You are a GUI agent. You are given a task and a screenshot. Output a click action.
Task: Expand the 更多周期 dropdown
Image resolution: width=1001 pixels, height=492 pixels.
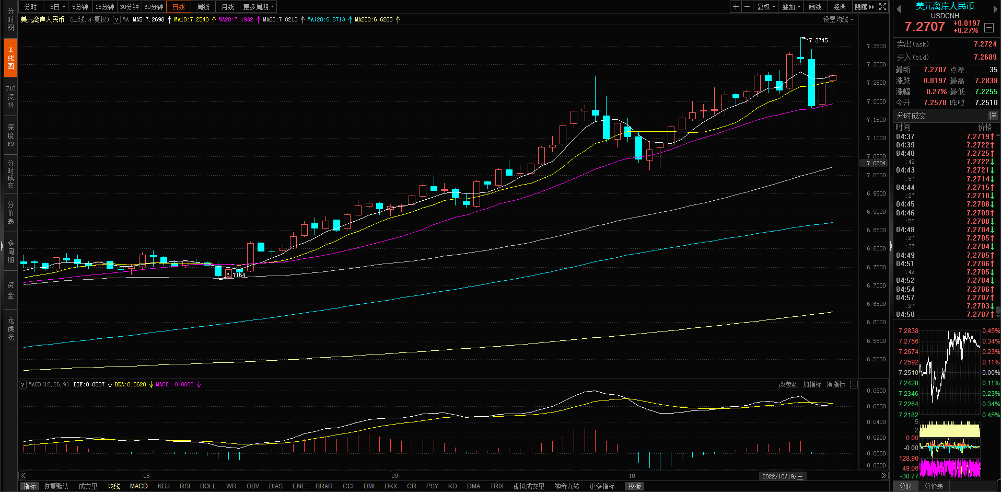(258, 7)
